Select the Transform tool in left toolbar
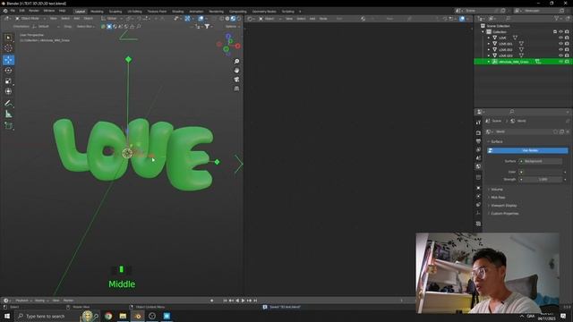The height and width of the screenshot is (322, 573). (8, 91)
